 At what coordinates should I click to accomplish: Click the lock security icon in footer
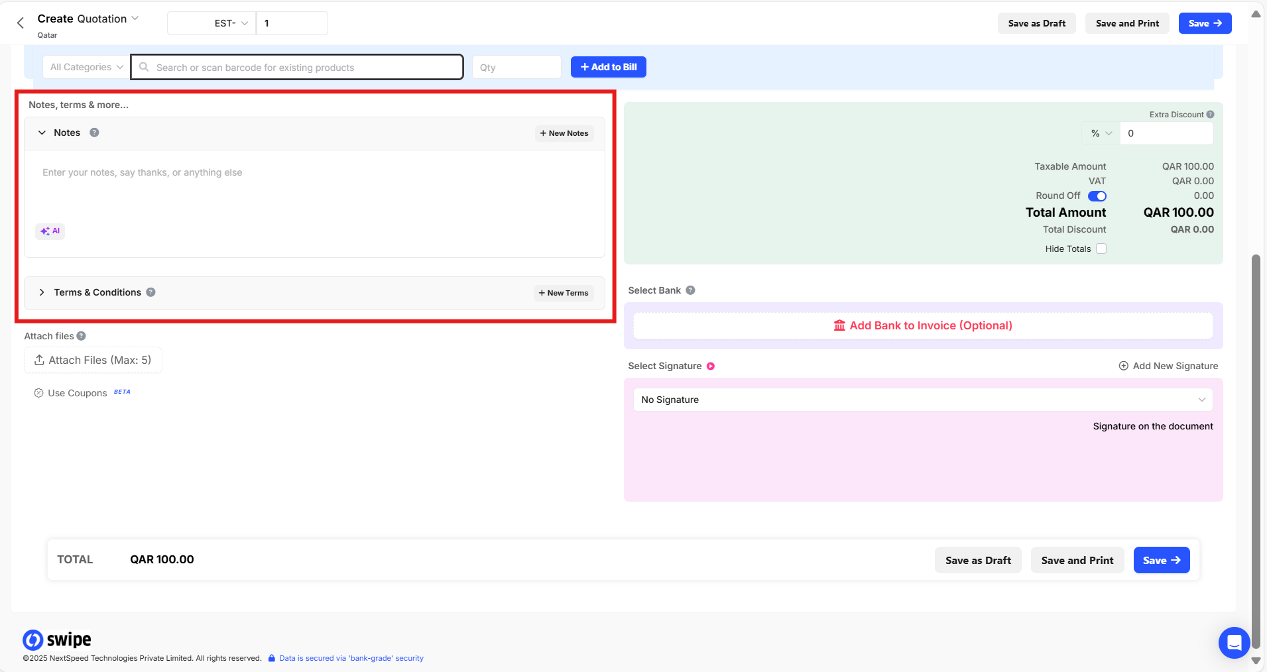coord(272,658)
